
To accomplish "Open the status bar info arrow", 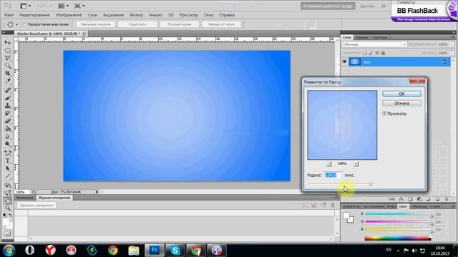I will coord(97,192).
